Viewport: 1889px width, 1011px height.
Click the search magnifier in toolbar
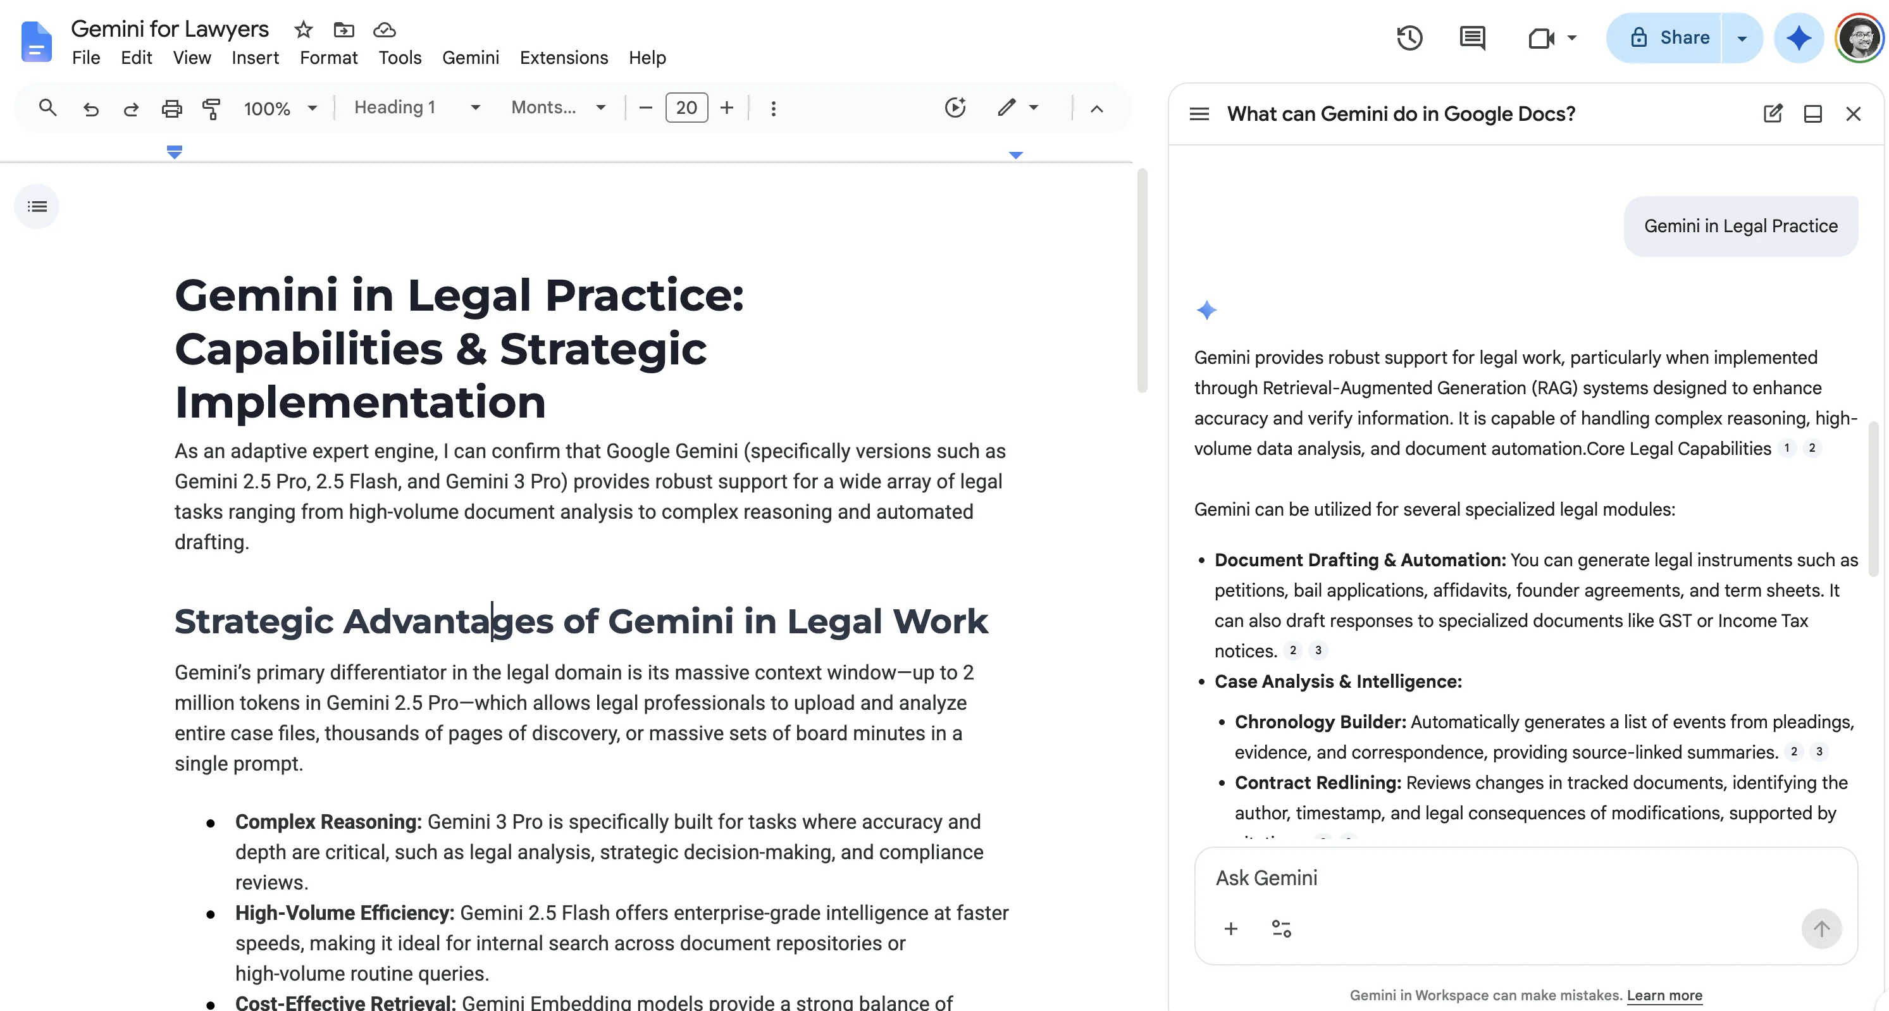click(x=47, y=108)
